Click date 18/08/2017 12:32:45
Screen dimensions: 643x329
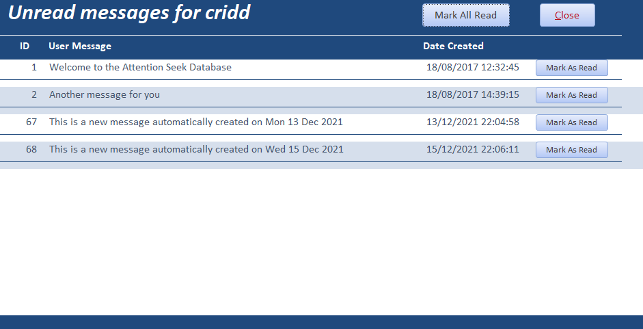coord(473,67)
